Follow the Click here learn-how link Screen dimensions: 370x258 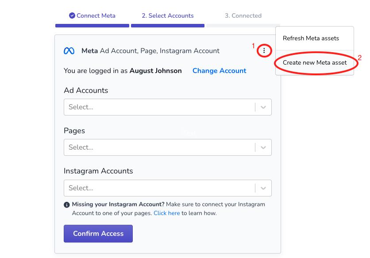pos(166,213)
